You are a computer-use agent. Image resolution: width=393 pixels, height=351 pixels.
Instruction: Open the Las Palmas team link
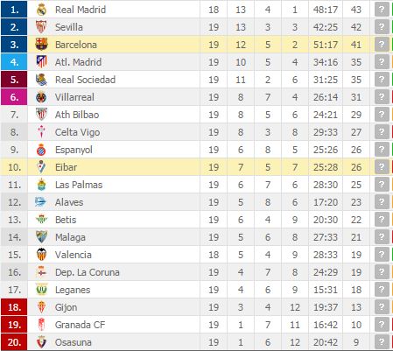point(79,185)
